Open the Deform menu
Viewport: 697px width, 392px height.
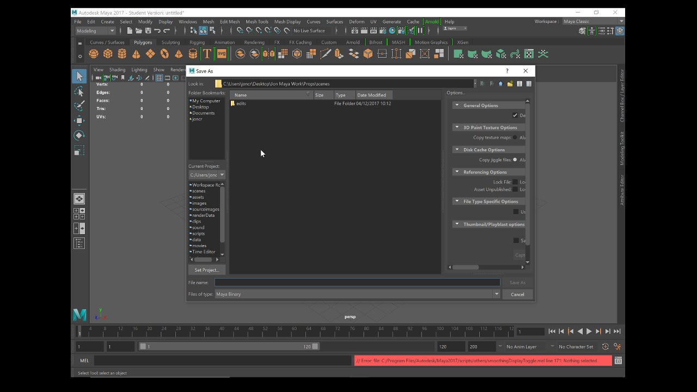click(357, 22)
